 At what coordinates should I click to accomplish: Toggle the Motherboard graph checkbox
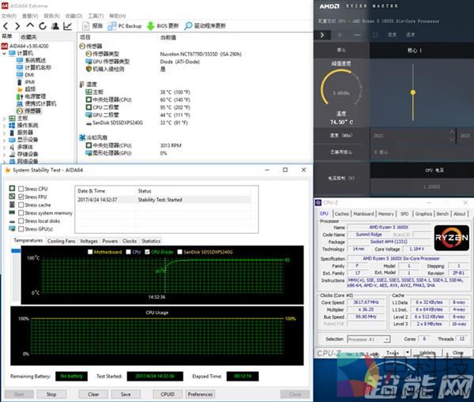tap(90, 252)
